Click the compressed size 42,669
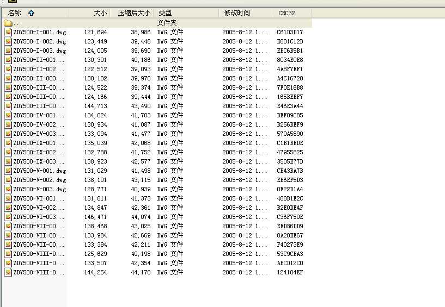445x307 pixels. coord(141,235)
